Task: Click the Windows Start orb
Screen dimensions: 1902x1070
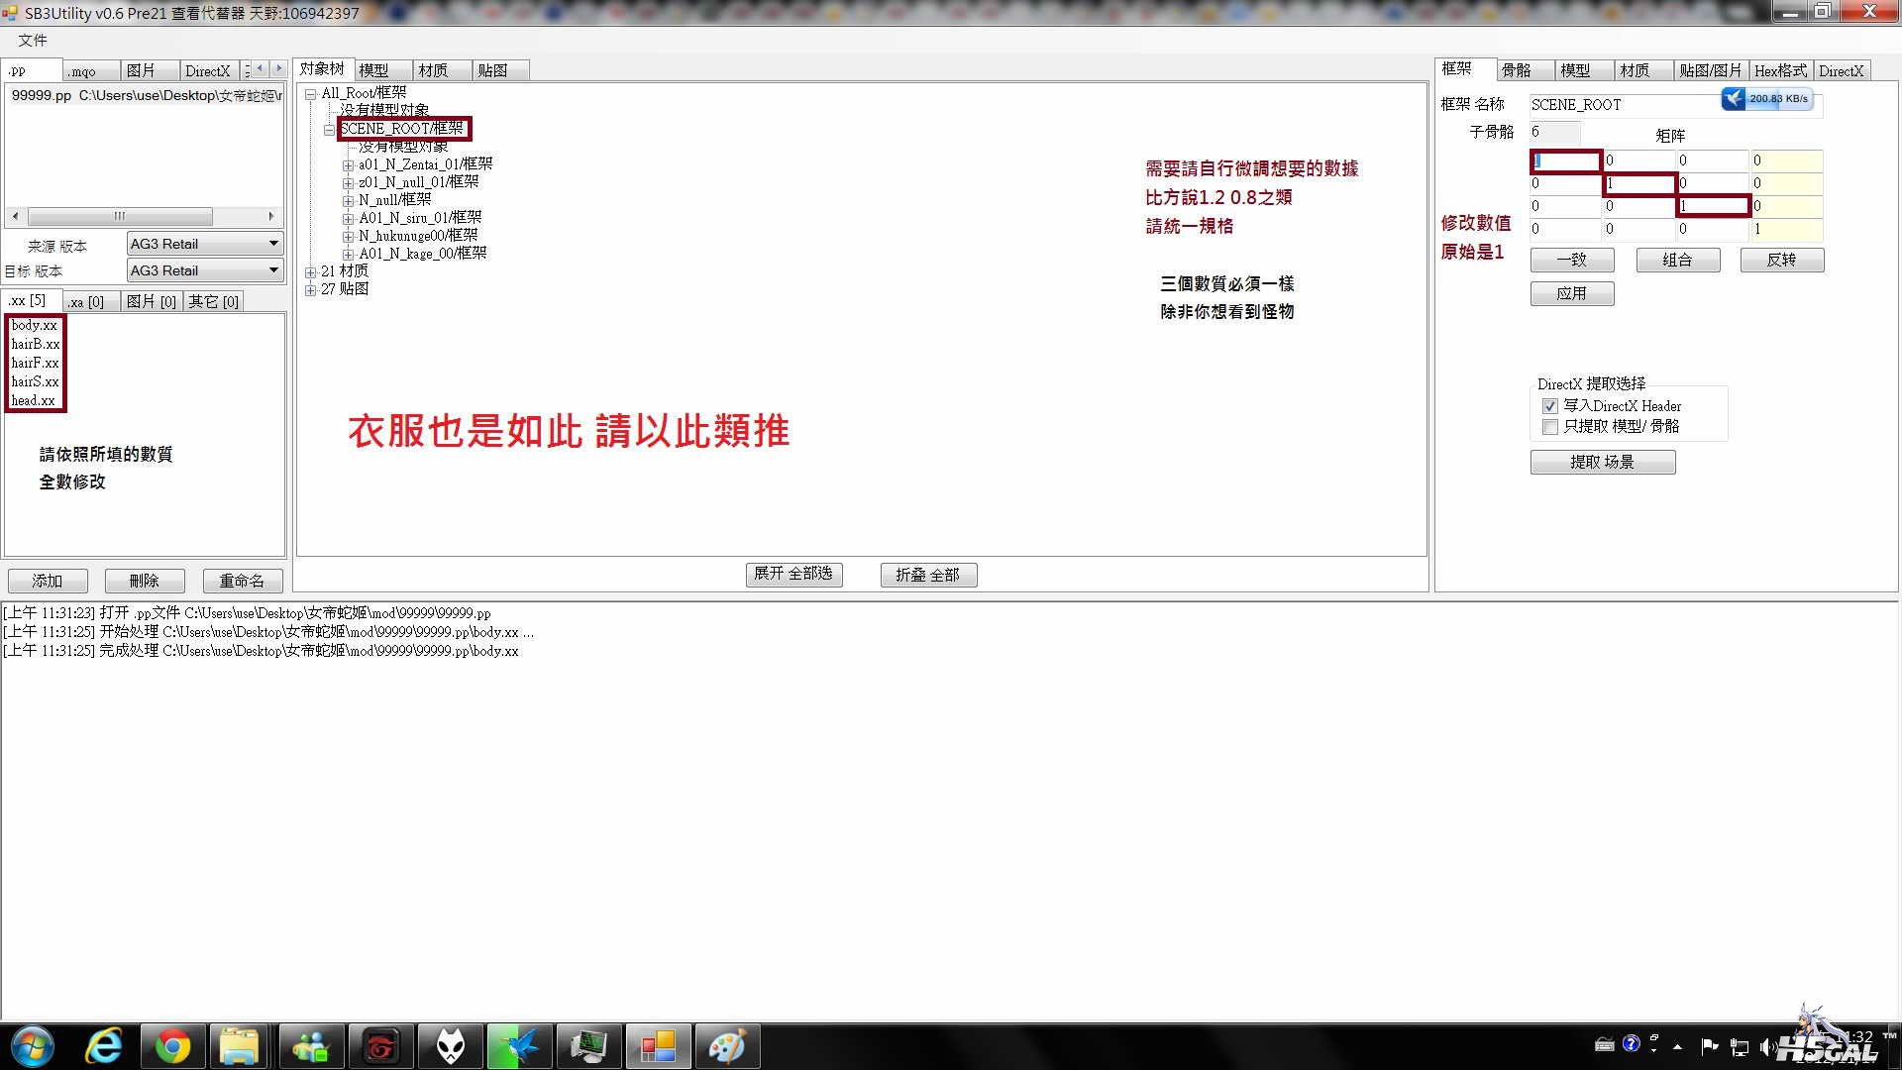Action: tap(33, 1046)
